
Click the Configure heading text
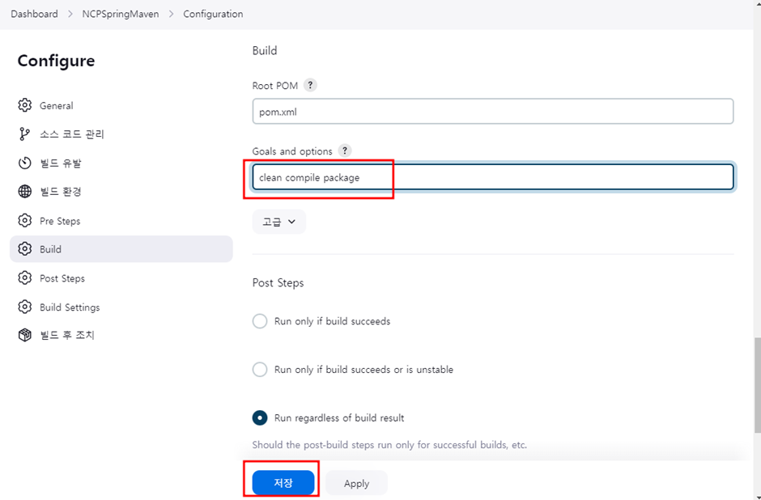click(57, 61)
